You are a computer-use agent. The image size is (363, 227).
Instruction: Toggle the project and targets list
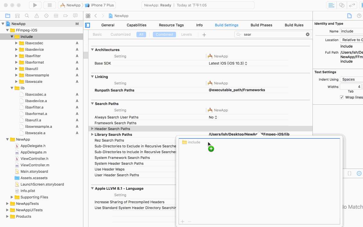[x=88, y=25]
